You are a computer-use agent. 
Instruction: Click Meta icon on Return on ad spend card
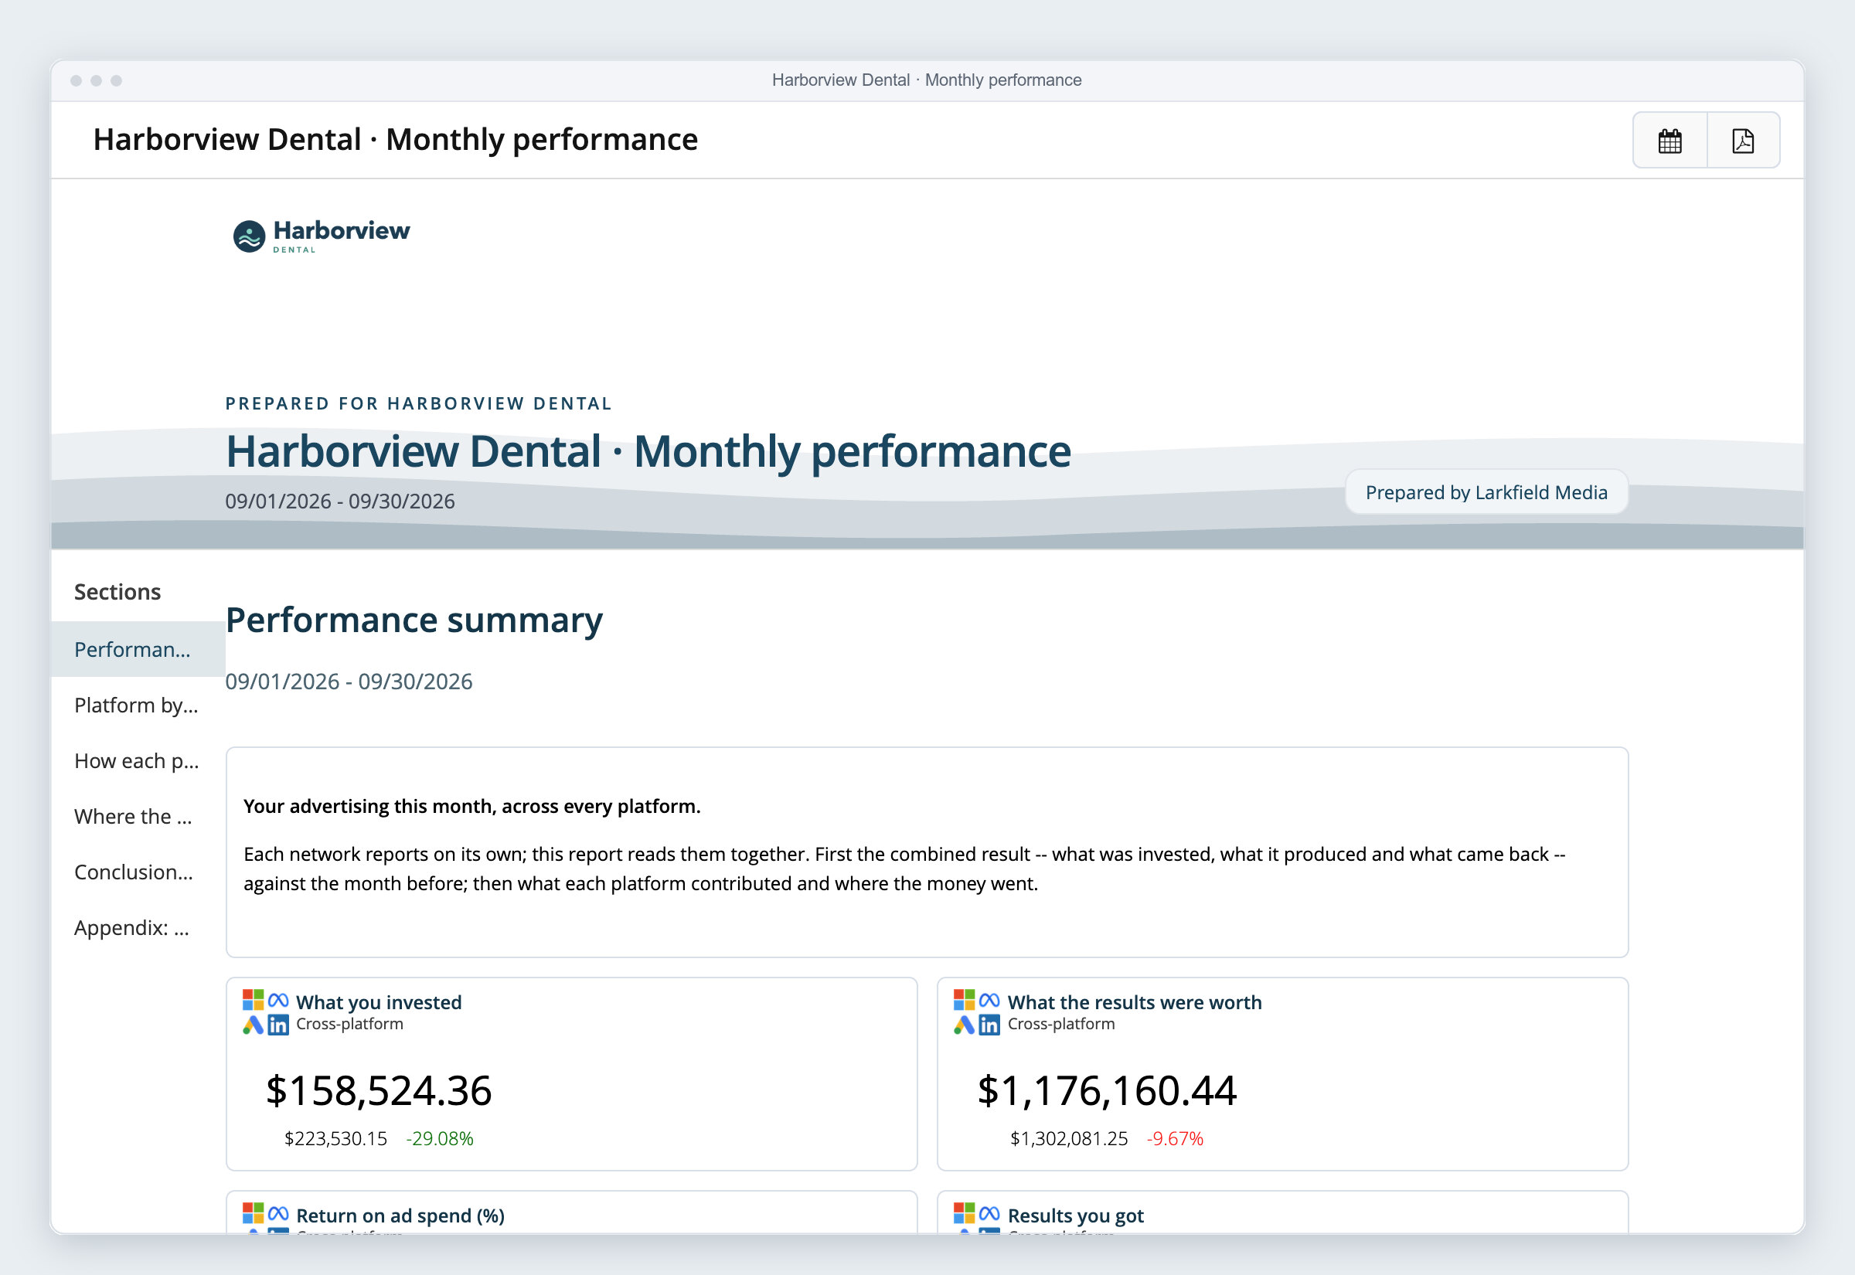click(278, 1213)
